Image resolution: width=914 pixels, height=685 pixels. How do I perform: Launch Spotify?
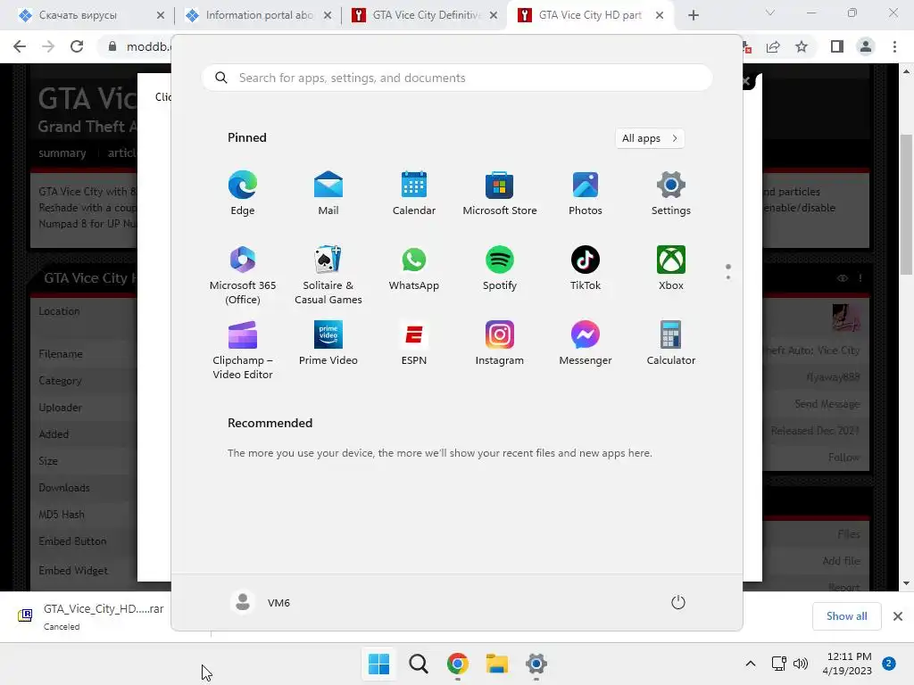[x=500, y=268]
